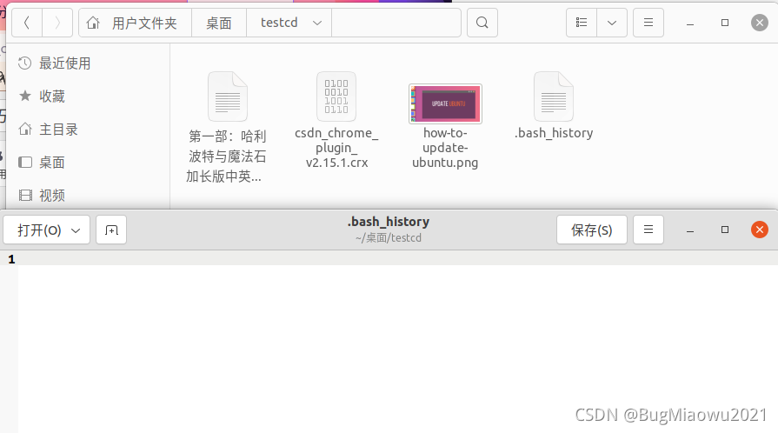
Task: Open the 用户文件夹 home path segment
Action: click(x=135, y=23)
